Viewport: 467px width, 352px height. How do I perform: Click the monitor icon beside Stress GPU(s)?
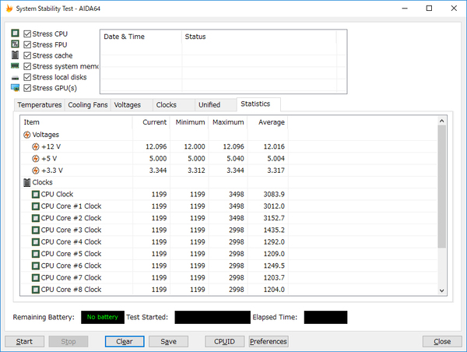16,88
